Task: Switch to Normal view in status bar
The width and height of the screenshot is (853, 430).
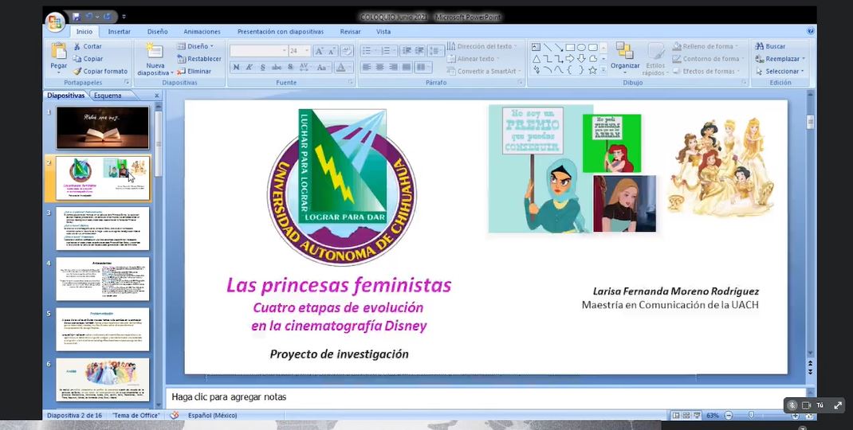Action: (x=676, y=416)
